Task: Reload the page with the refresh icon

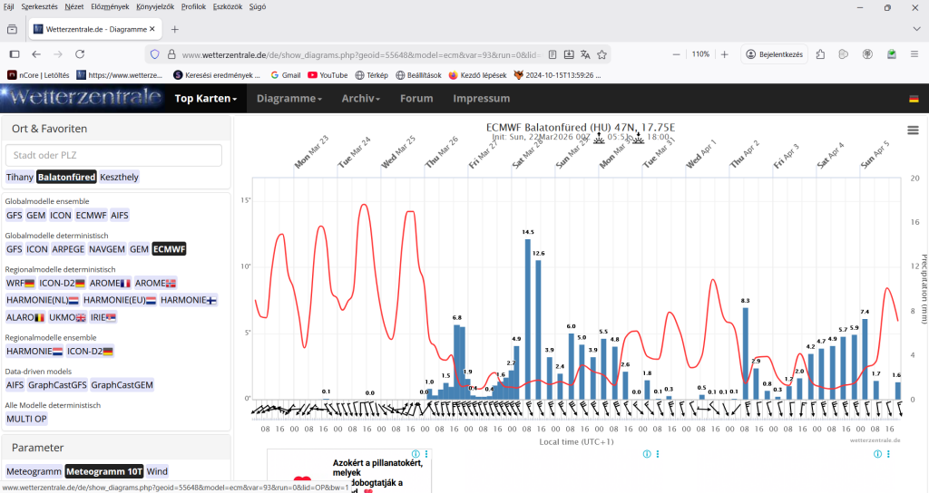Action: pos(80,54)
